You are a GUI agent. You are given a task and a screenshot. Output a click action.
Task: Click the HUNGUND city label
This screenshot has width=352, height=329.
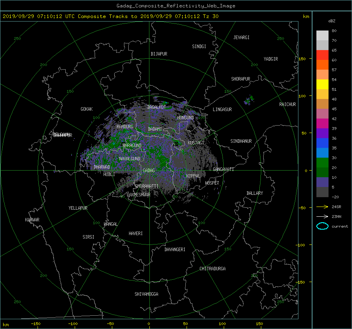click(x=185, y=118)
